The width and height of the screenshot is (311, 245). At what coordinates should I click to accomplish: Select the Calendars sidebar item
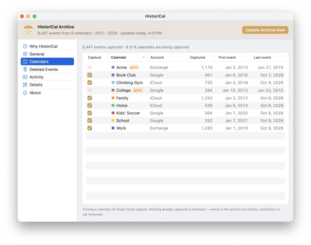tap(47, 62)
